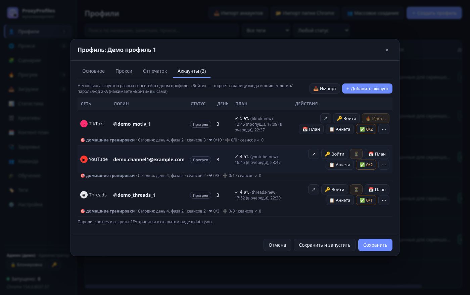This screenshot has width=470, height=295.
Task: Switch to the Прокси tab
Action: [124, 71]
